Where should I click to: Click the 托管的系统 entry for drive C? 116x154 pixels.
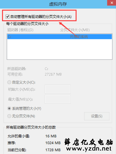[x=79, y=37]
